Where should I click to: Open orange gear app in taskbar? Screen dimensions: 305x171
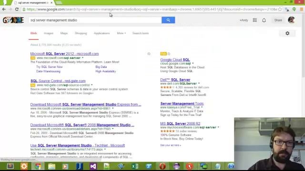pyautogui.click(x=24, y=166)
